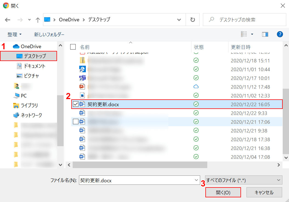Open the すべてのファイル (*.*) type dropdown
Viewport: 289px width, 202px height.
click(244, 180)
